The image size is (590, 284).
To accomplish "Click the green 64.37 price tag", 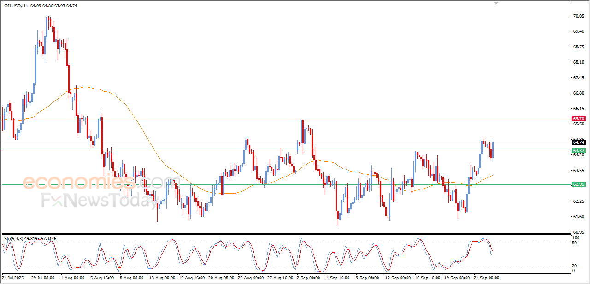I will (579, 151).
